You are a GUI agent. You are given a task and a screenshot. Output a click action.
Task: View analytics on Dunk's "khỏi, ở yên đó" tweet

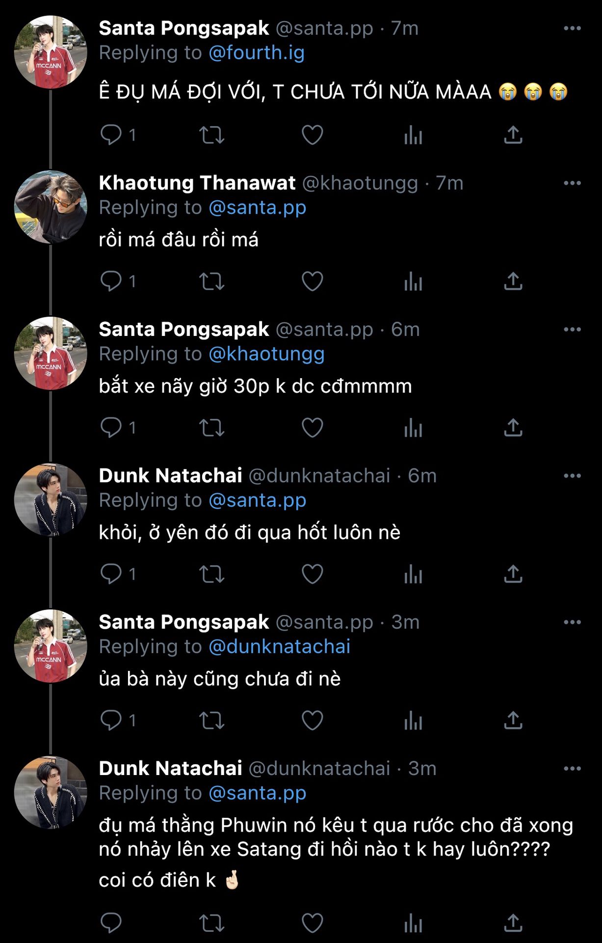click(x=413, y=574)
